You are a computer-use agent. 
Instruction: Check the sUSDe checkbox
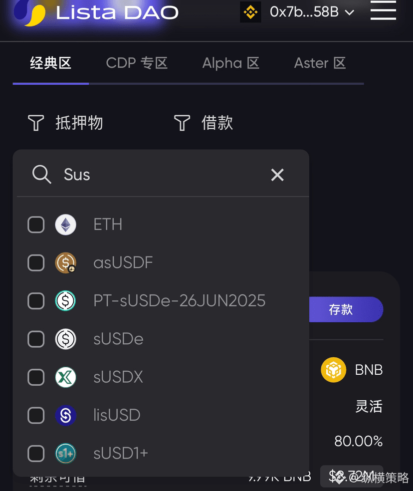pyautogui.click(x=36, y=339)
